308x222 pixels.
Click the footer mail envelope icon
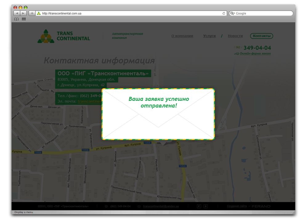click(139, 206)
